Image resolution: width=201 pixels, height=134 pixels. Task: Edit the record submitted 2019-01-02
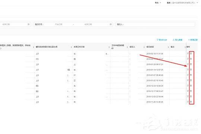(x=188, y=80)
